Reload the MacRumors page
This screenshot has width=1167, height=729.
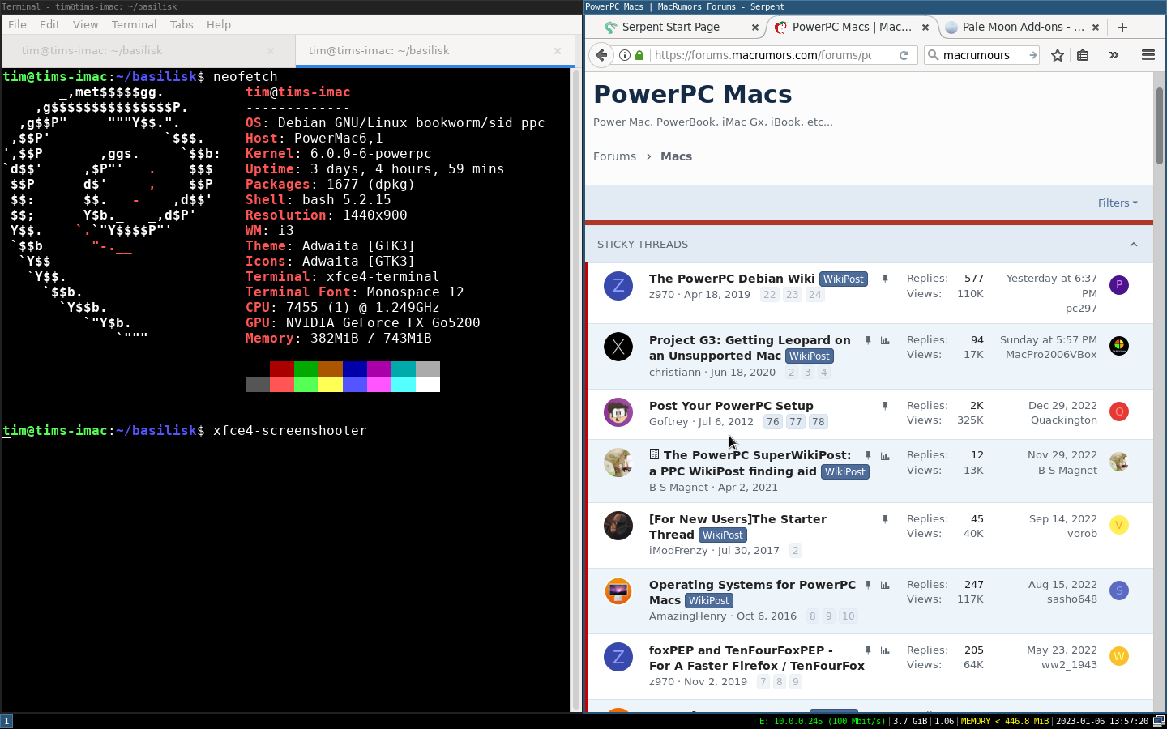(904, 55)
